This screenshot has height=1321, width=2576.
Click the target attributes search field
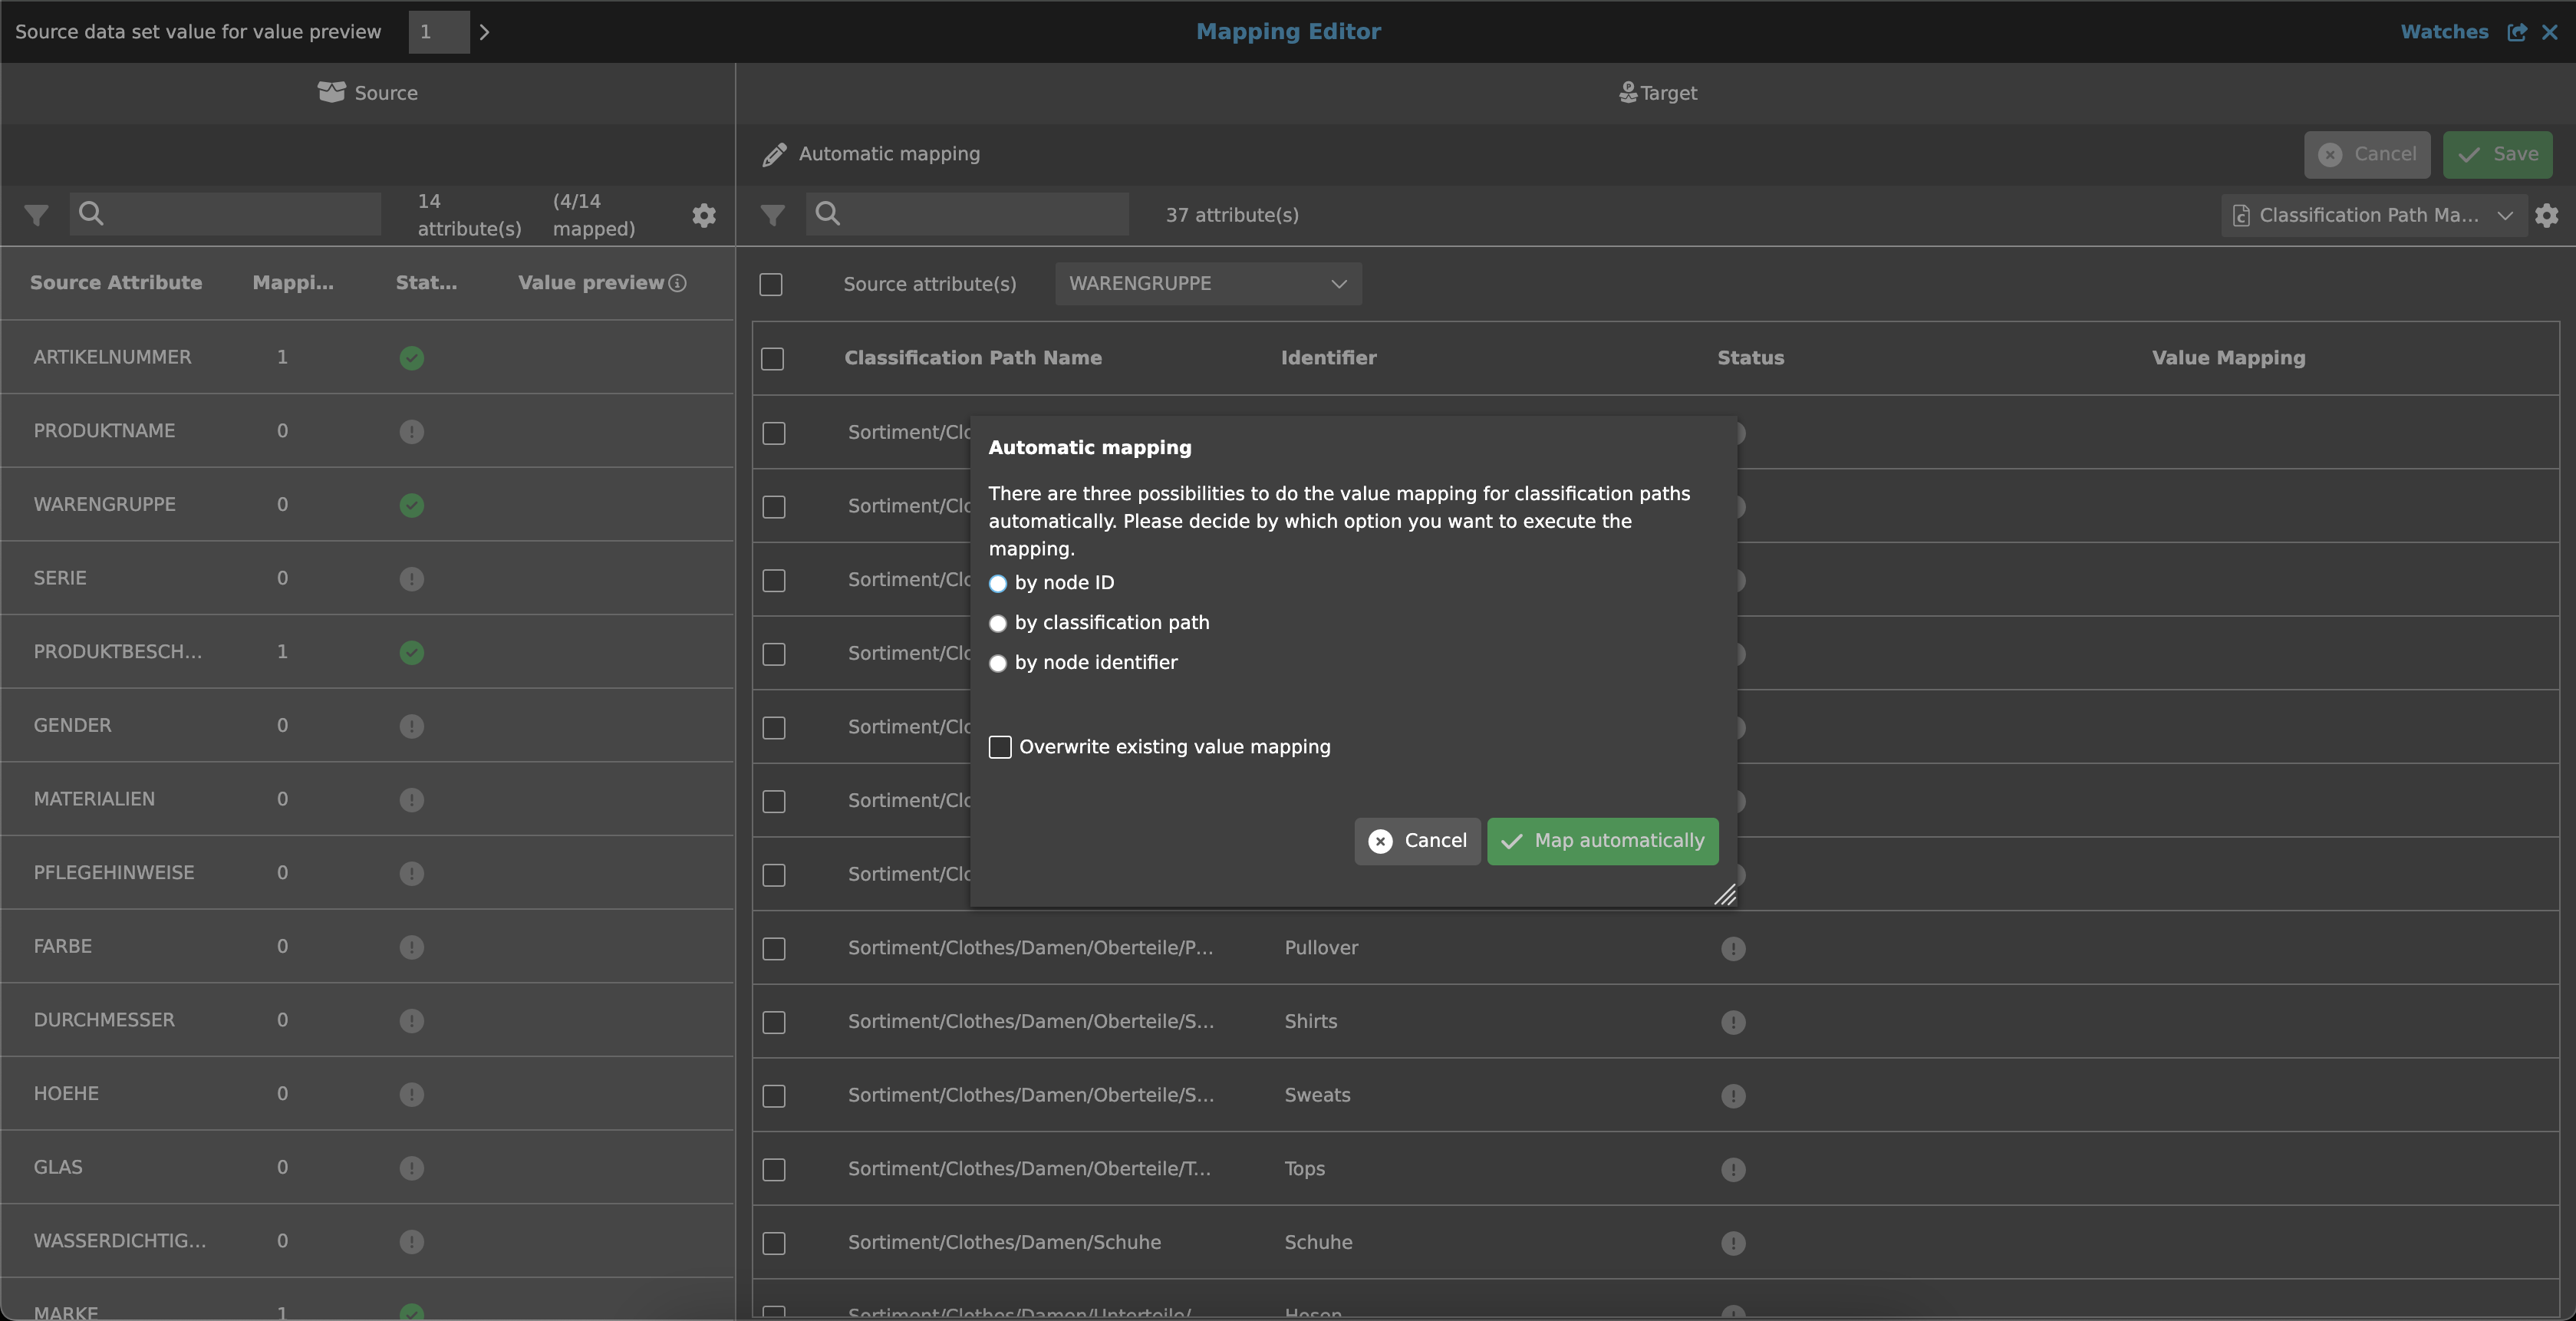[980, 214]
